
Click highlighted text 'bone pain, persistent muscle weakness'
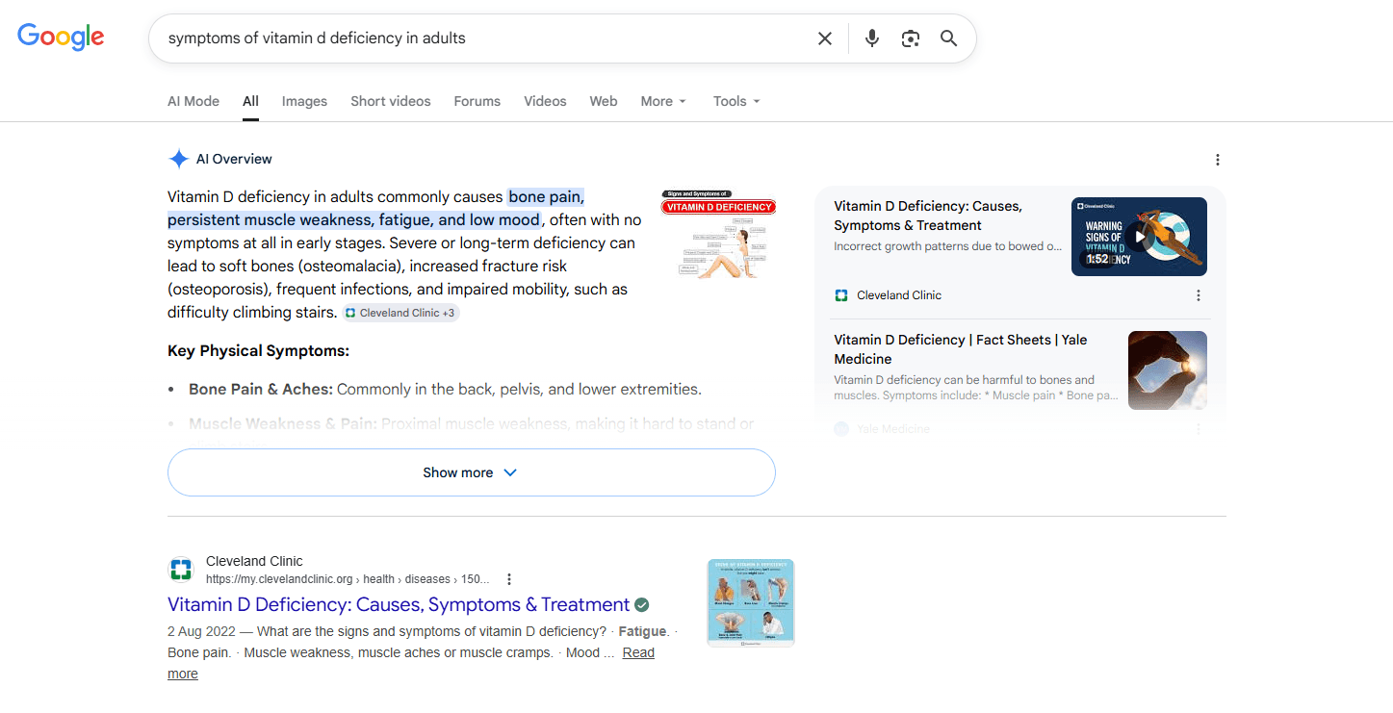coord(375,209)
